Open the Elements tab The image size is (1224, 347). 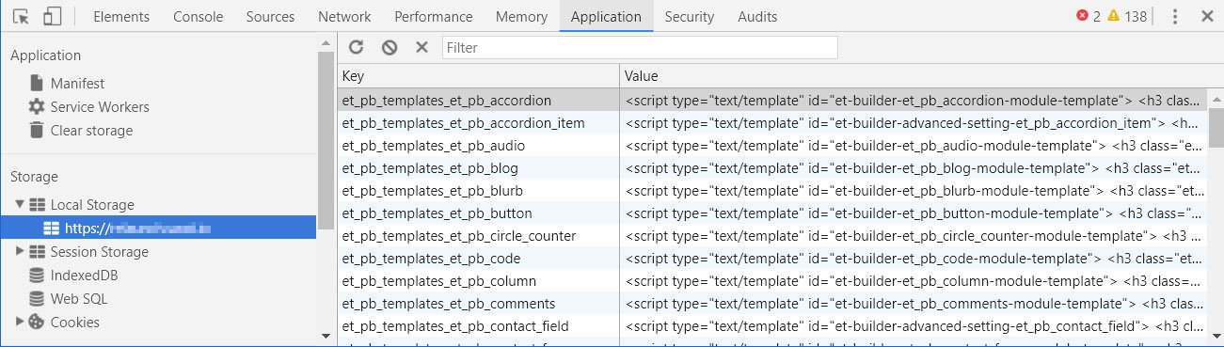pos(121,17)
